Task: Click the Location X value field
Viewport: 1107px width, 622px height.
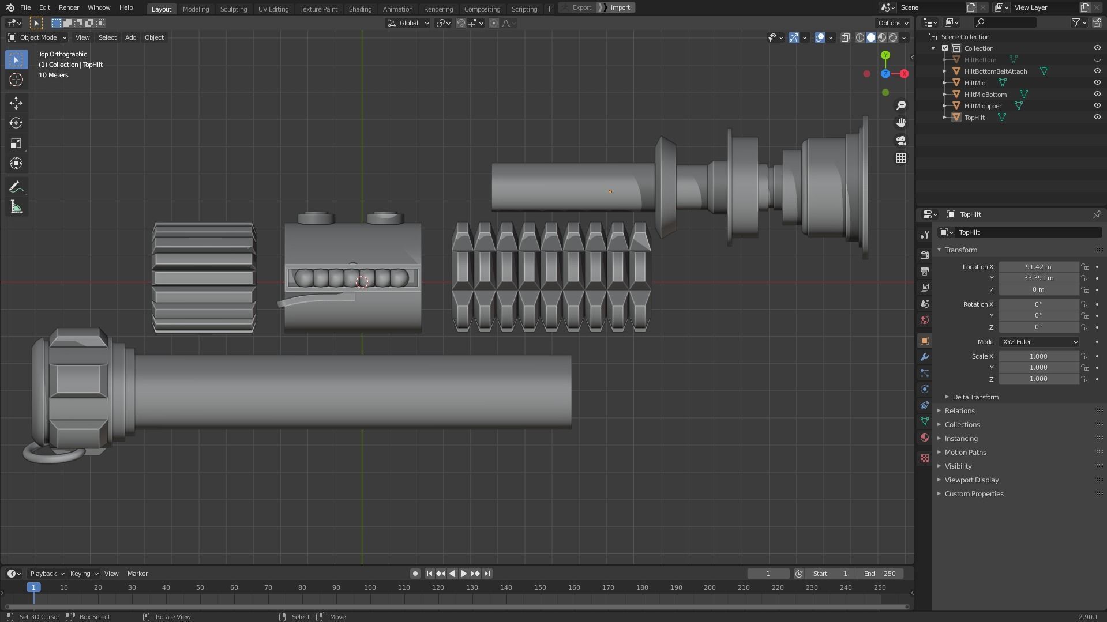Action: pyautogui.click(x=1038, y=267)
